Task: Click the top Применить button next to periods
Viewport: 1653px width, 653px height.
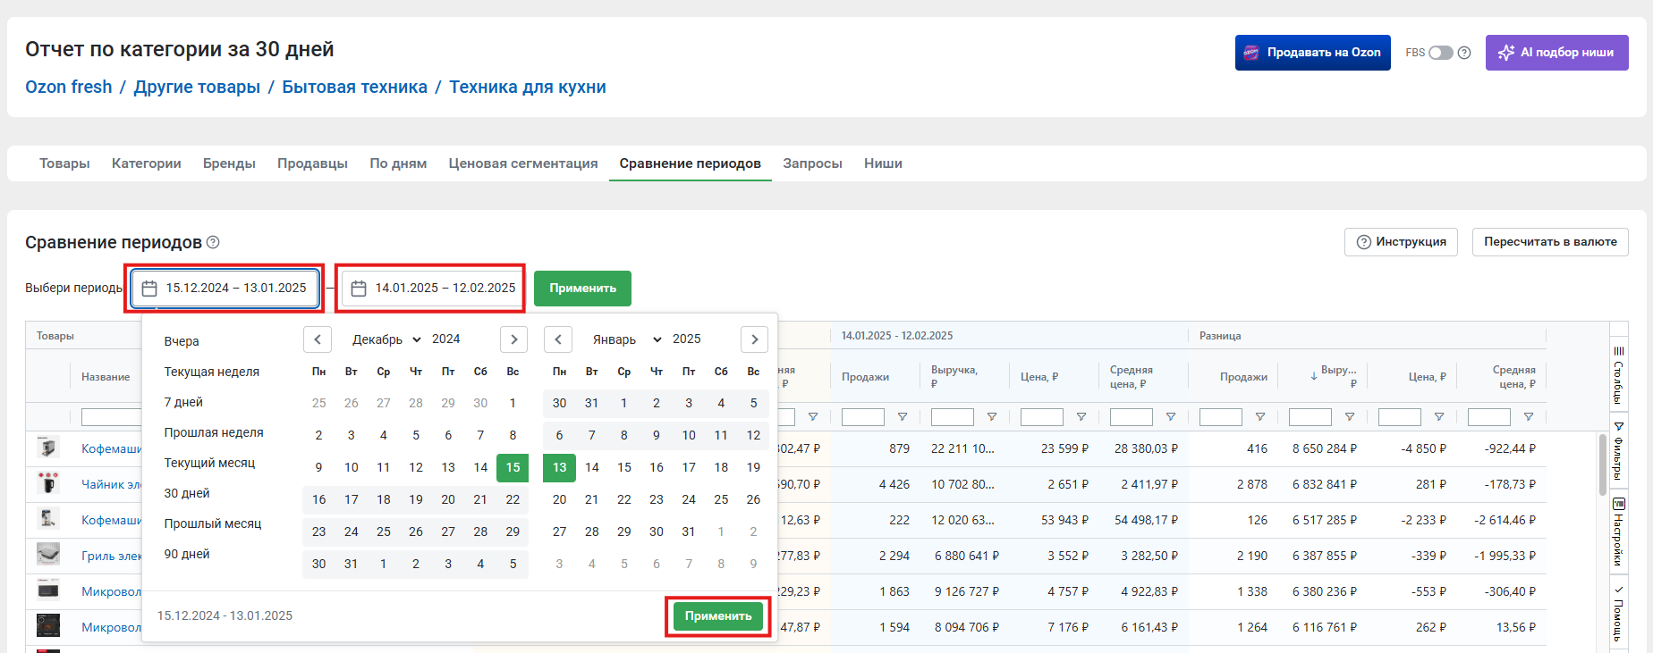Action: 582,288
